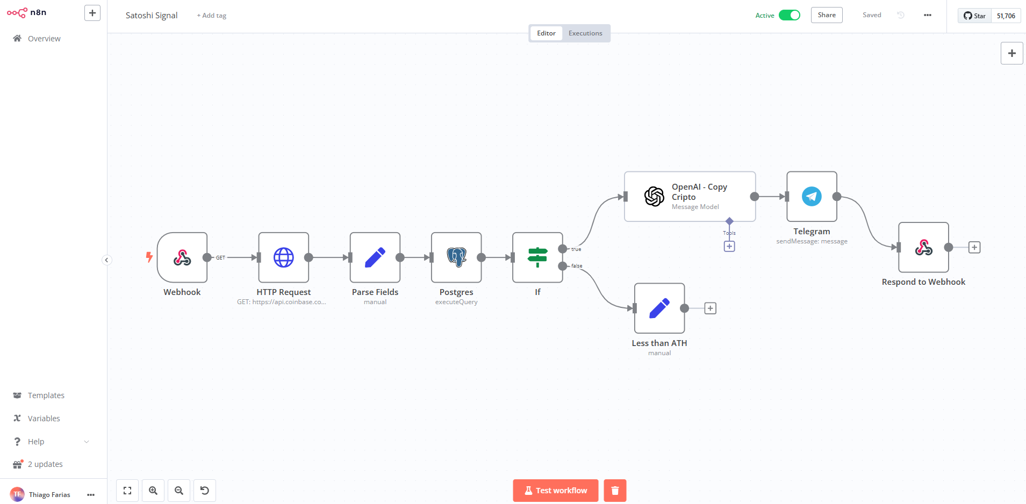Click the red trash delete button
Image resolution: width=1026 pixels, height=504 pixels.
[615, 491]
